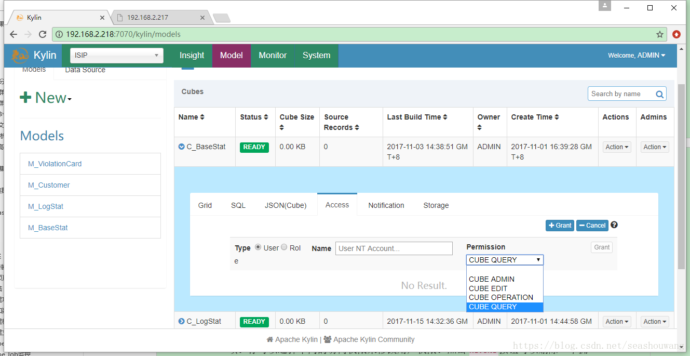Open Admins Action dropdown for C_BaseStat
This screenshot has width=690, height=356.
(x=655, y=147)
